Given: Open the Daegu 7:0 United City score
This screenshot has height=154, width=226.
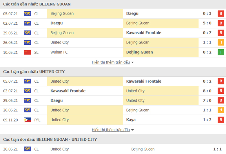Looking at the screenshot, I should pos(207,100).
